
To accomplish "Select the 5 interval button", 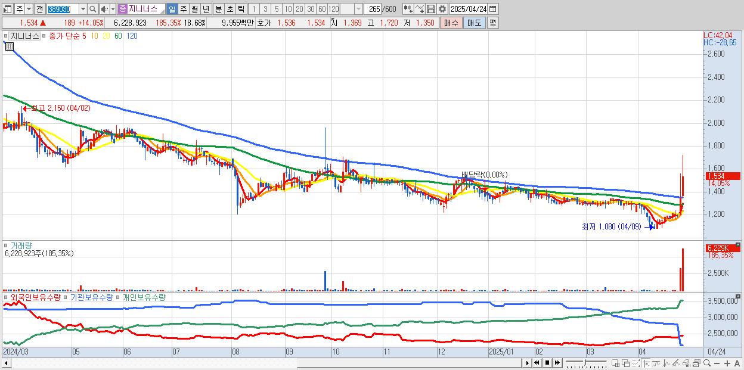I will (277, 9).
